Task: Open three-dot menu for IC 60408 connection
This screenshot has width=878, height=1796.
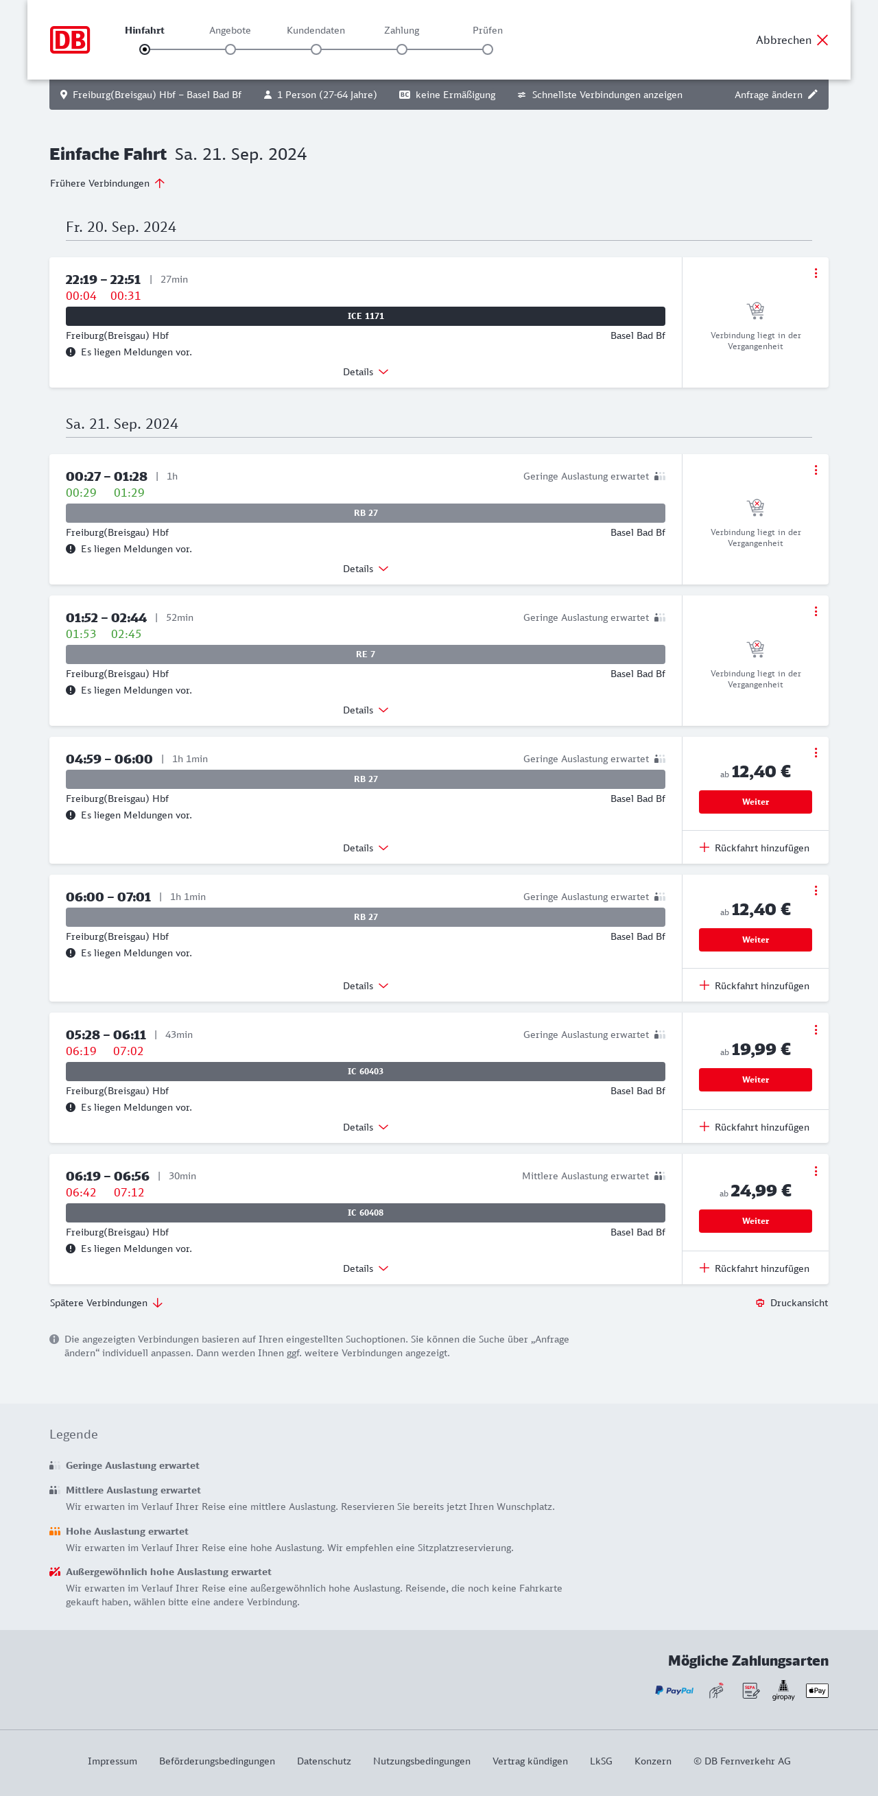Action: 815,1171
